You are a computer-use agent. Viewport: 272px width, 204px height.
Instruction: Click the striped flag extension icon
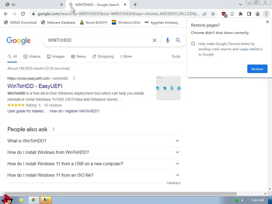coord(232,14)
